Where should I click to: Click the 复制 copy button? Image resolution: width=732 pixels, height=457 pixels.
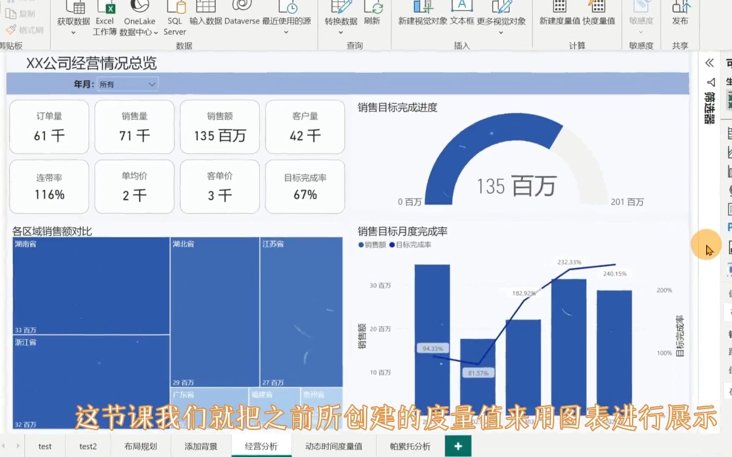point(20,14)
